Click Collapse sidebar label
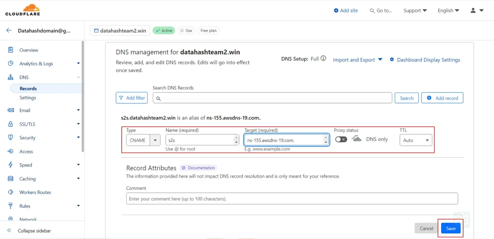The image size is (494, 239). [x=34, y=231]
